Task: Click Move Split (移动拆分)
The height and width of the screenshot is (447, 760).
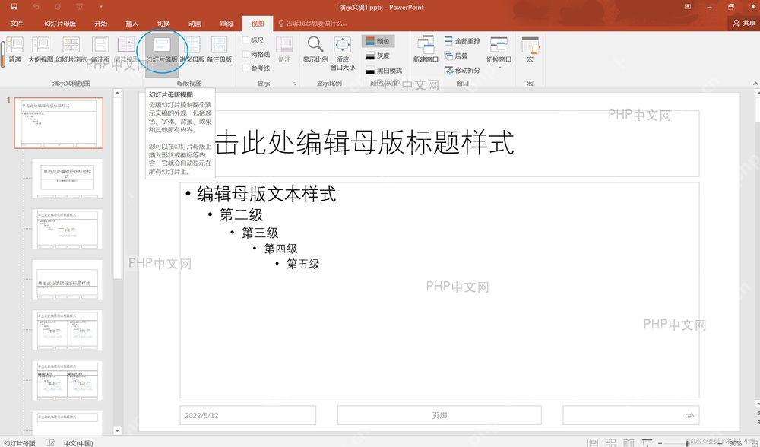Action: coord(462,70)
